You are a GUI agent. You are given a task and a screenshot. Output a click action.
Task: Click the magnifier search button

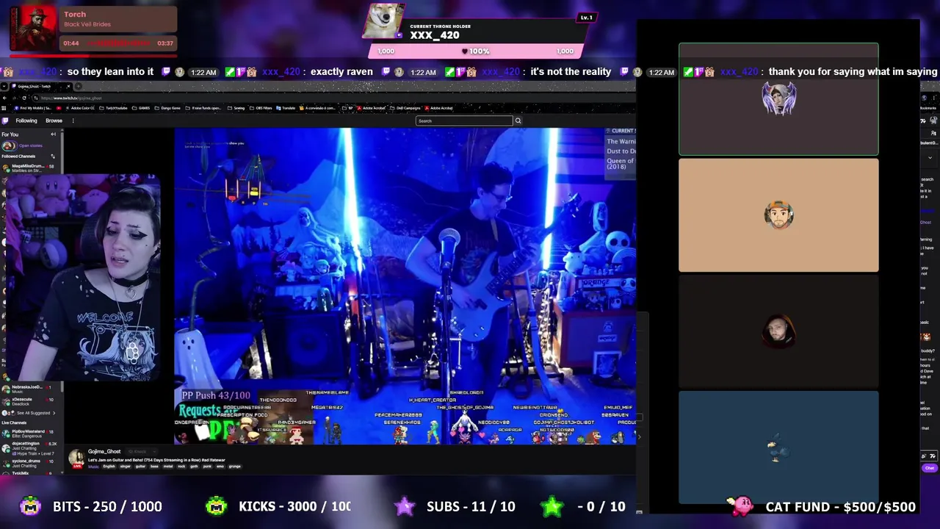coord(518,120)
